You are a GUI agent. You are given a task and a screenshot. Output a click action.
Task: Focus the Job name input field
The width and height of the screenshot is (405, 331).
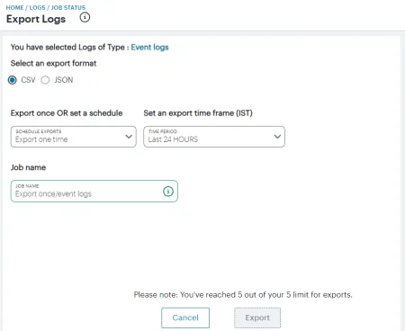(x=94, y=192)
